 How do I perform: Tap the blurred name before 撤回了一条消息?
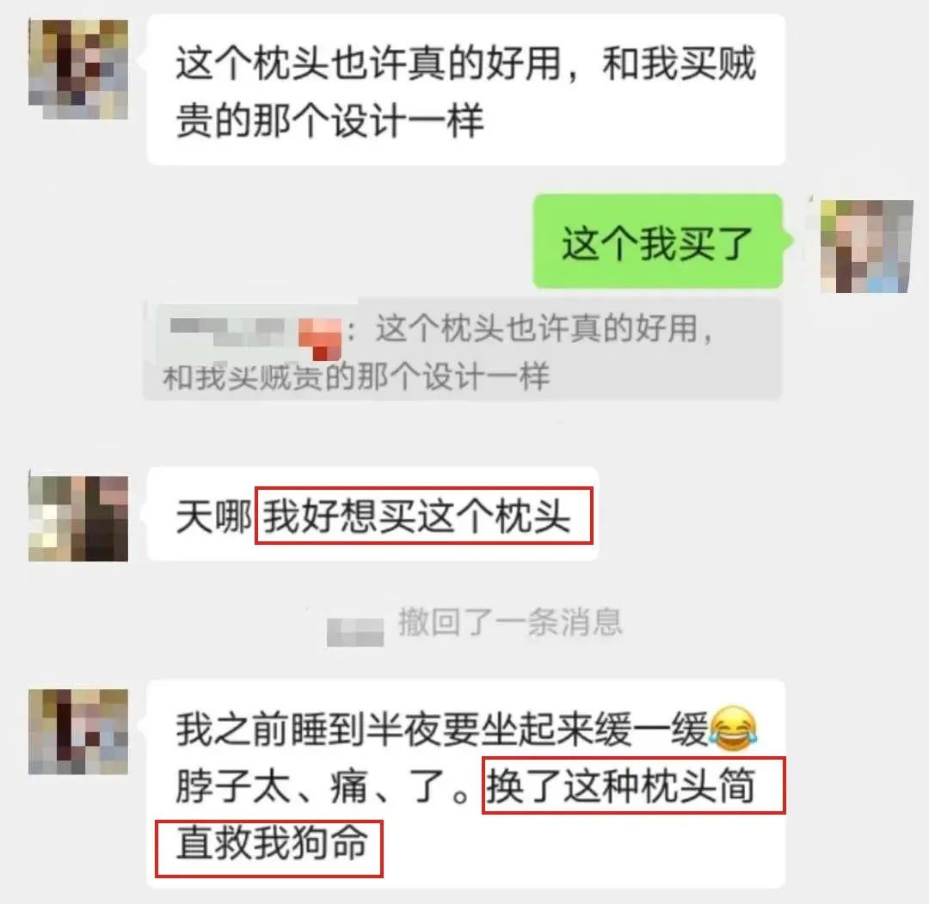[x=355, y=632]
